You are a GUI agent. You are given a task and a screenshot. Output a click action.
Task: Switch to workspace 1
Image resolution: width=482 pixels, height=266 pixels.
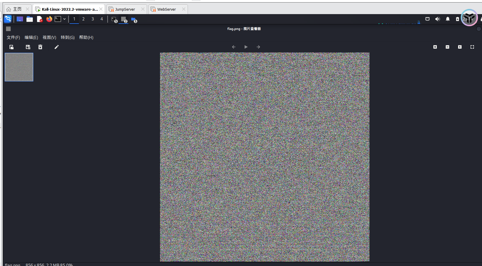(x=74, y=19)
